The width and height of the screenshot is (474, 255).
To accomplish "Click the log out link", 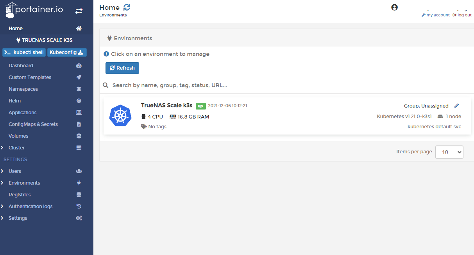I will click(462, 15).
